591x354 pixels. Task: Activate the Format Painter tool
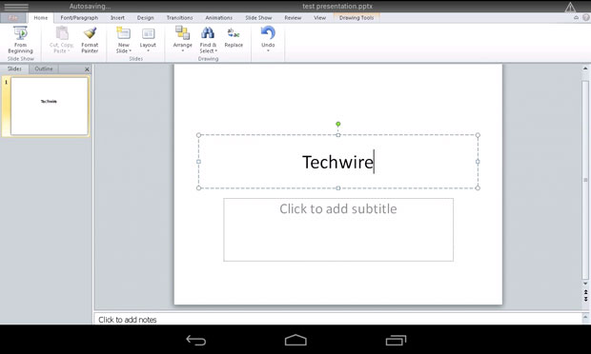[x=90, y=40]
